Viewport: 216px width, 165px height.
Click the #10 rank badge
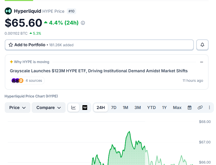tap(72, 11)
